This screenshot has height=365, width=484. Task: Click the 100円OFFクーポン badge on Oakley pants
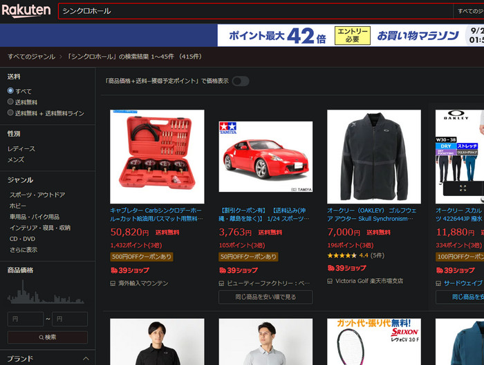tap(460, 257)
